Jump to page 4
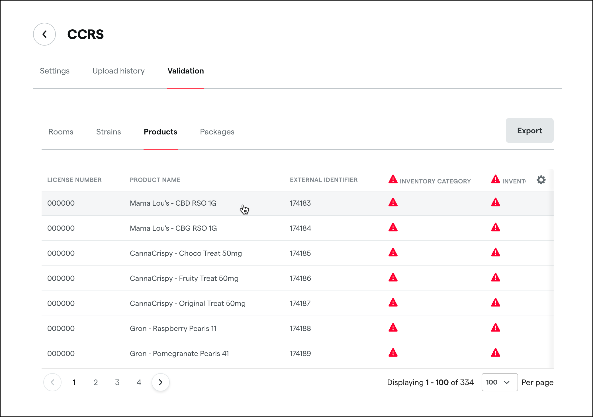 [139, 382]
